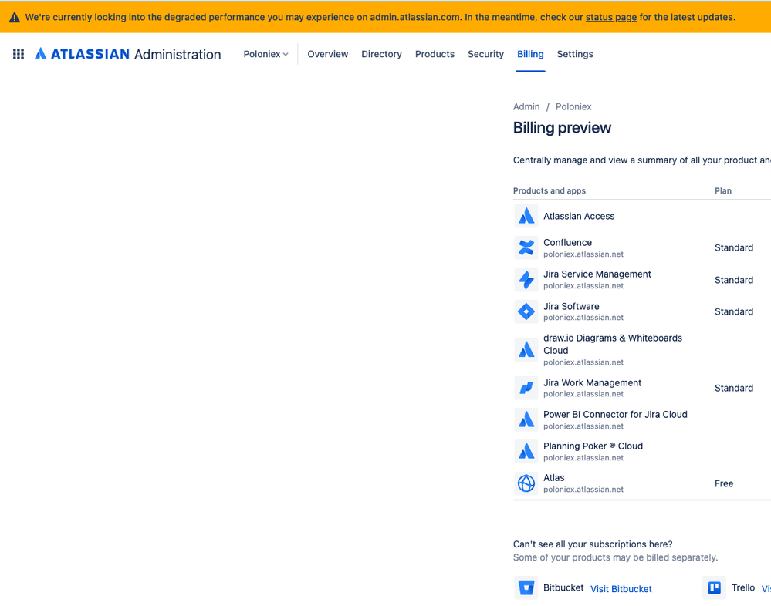Screen dimensions: 771x606
Task: Click Power BI Connector for Jira Cloud
Action: (615, 415)
